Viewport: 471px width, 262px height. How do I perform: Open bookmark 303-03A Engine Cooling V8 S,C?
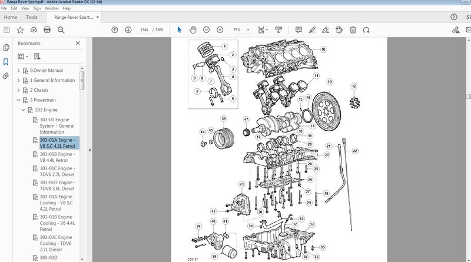[x=57, y=203]
